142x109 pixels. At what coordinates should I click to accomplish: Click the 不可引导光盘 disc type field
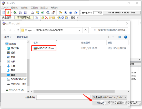point(24,18)
